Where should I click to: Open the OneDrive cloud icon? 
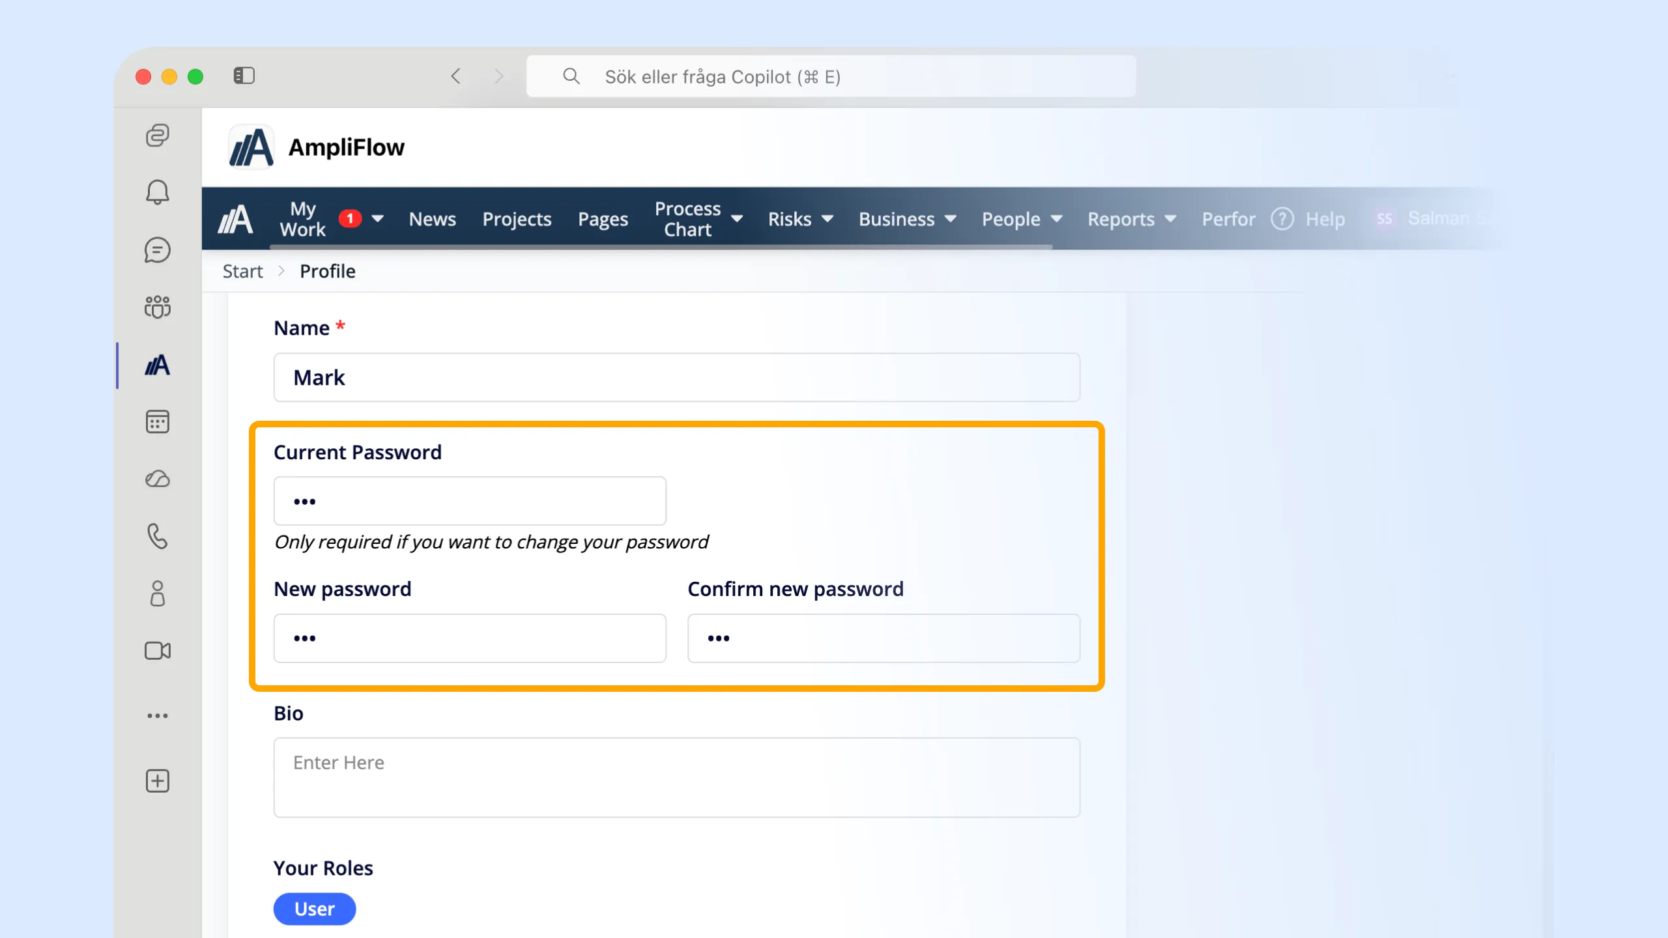coord(157,479)
